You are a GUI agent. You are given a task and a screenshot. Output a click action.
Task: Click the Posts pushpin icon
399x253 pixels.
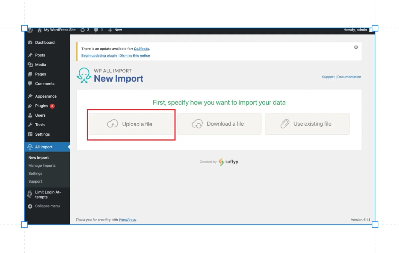tap(30, 55)
